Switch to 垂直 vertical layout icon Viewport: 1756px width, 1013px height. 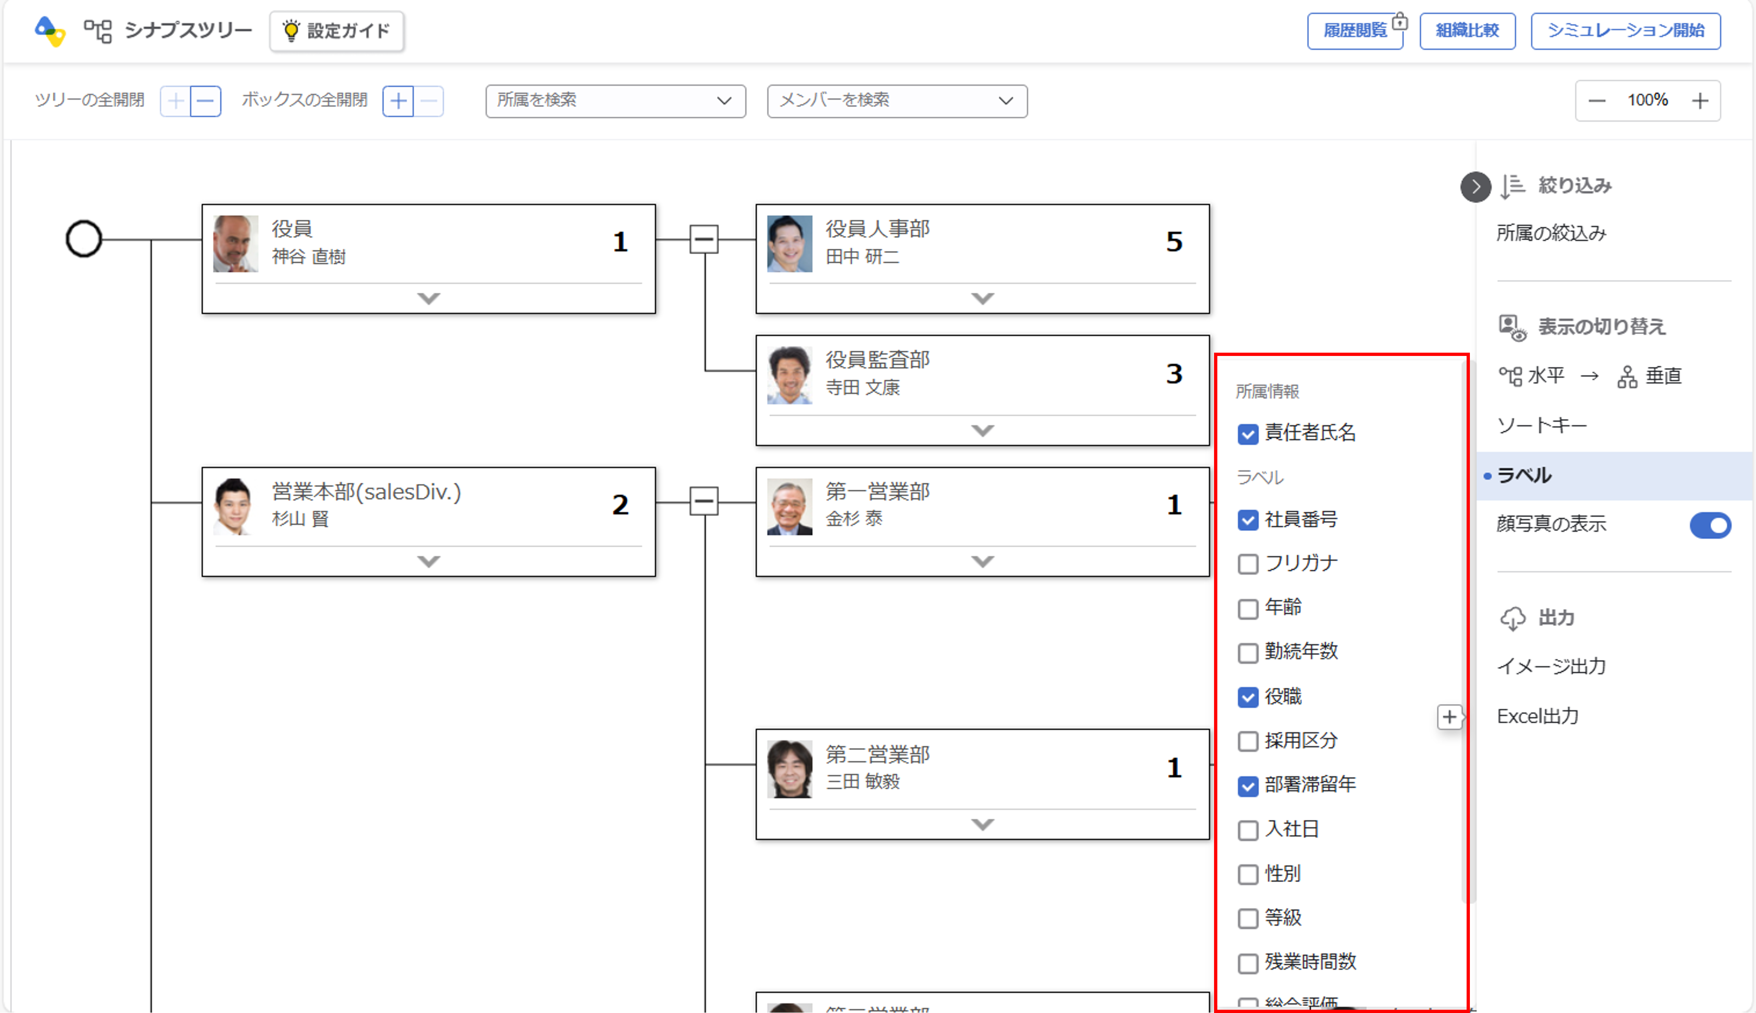coord(1627,376)
